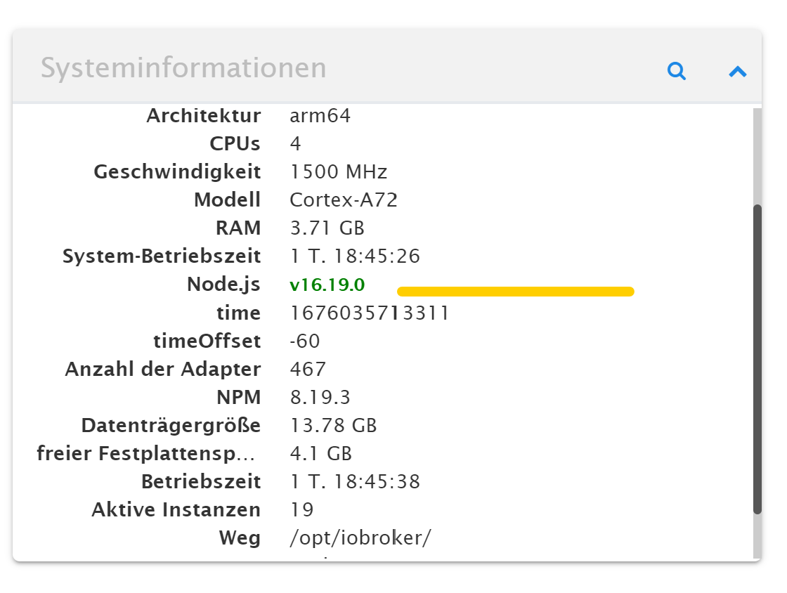Click the time value 1676035713311
This screenshot has height=593, width=787.
click(369, 313)
